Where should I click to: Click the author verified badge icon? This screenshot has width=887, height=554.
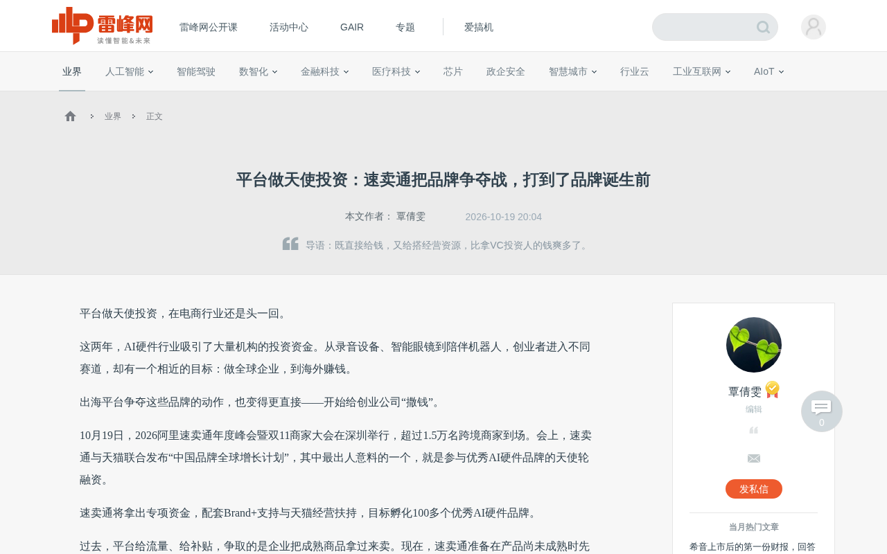(773, 390)
